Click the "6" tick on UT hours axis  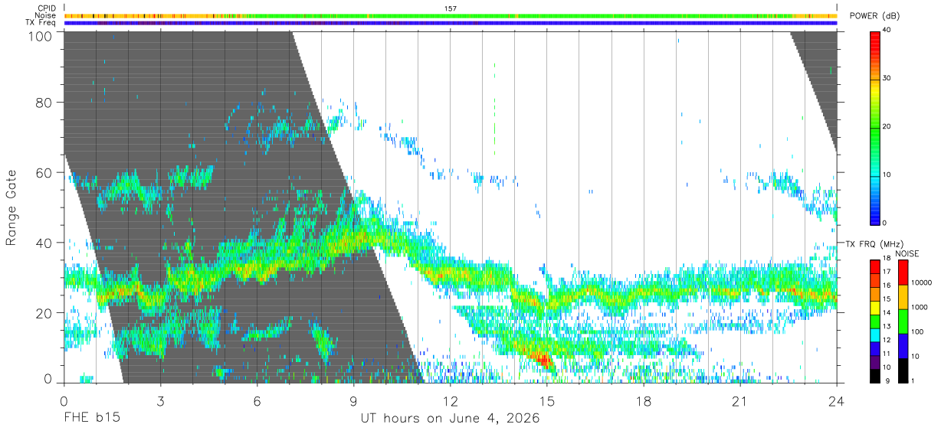[x=257, y=400]
